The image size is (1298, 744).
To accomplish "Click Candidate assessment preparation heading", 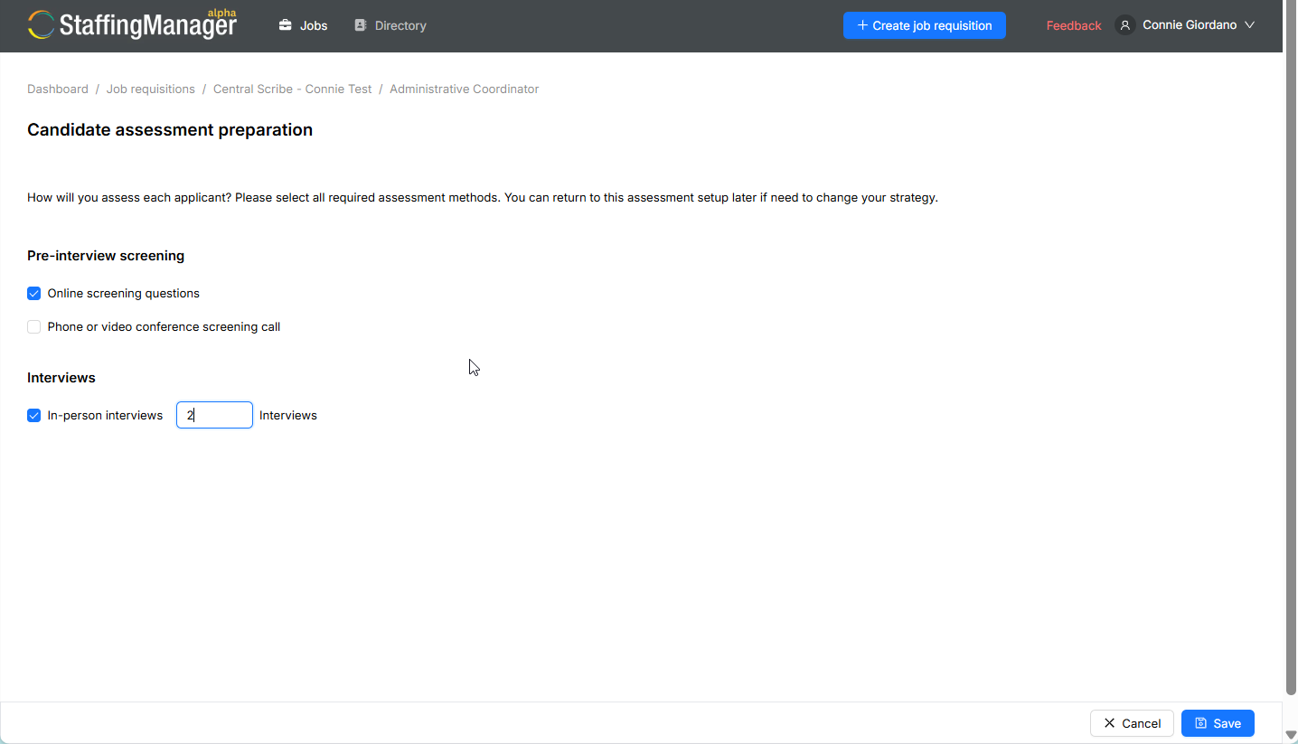I will click(170, 130).
